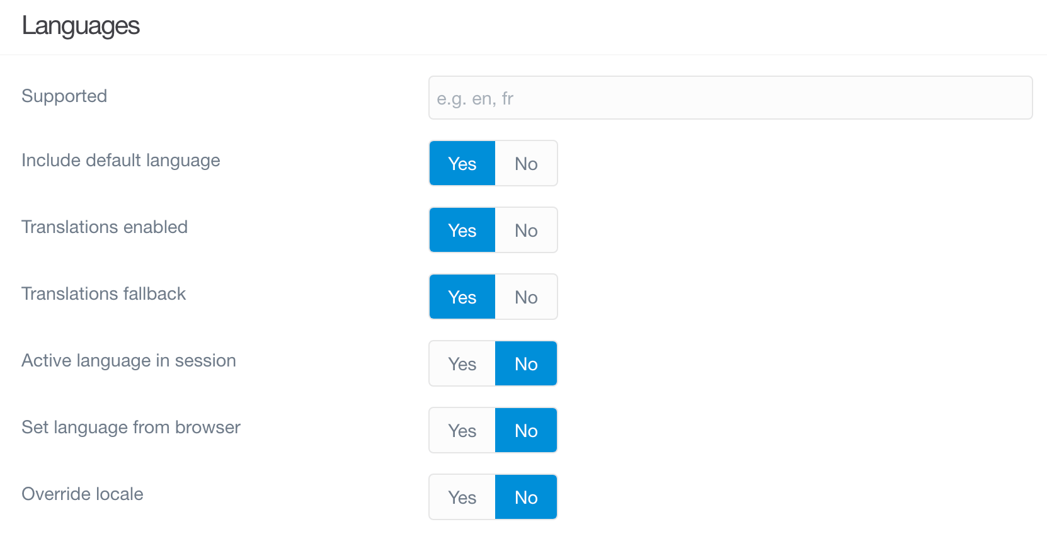Turn off Translations fallback
This screenshot has width=1047, height=534.
pos(527,297)
